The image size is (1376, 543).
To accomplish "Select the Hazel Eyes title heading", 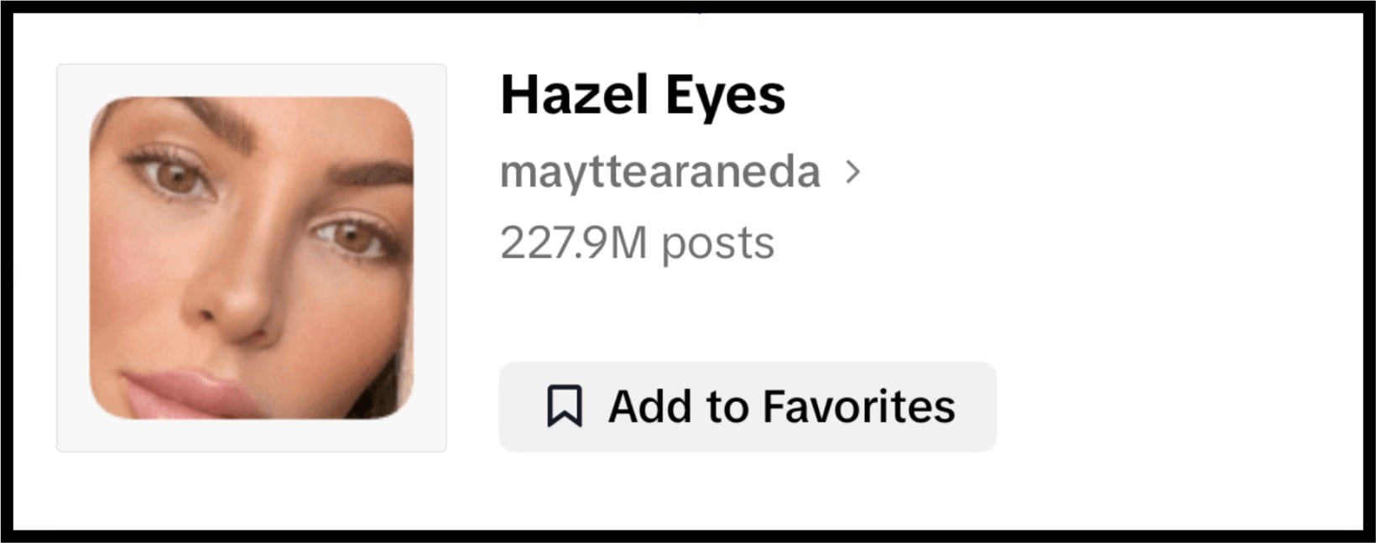I will pos(643,93).
